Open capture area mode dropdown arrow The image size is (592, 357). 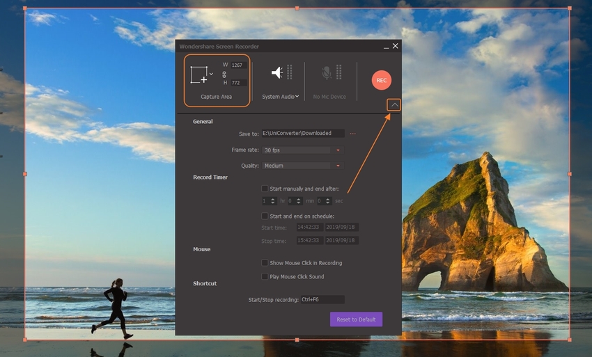(212, 73)
